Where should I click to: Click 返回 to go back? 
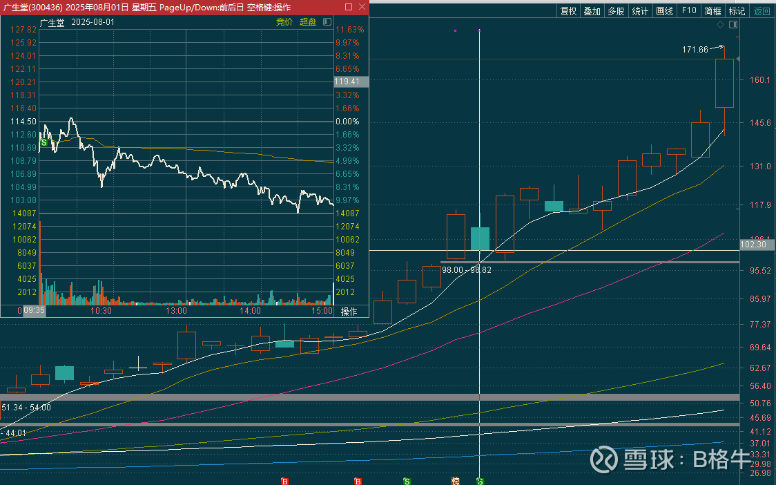coord(762,11)
